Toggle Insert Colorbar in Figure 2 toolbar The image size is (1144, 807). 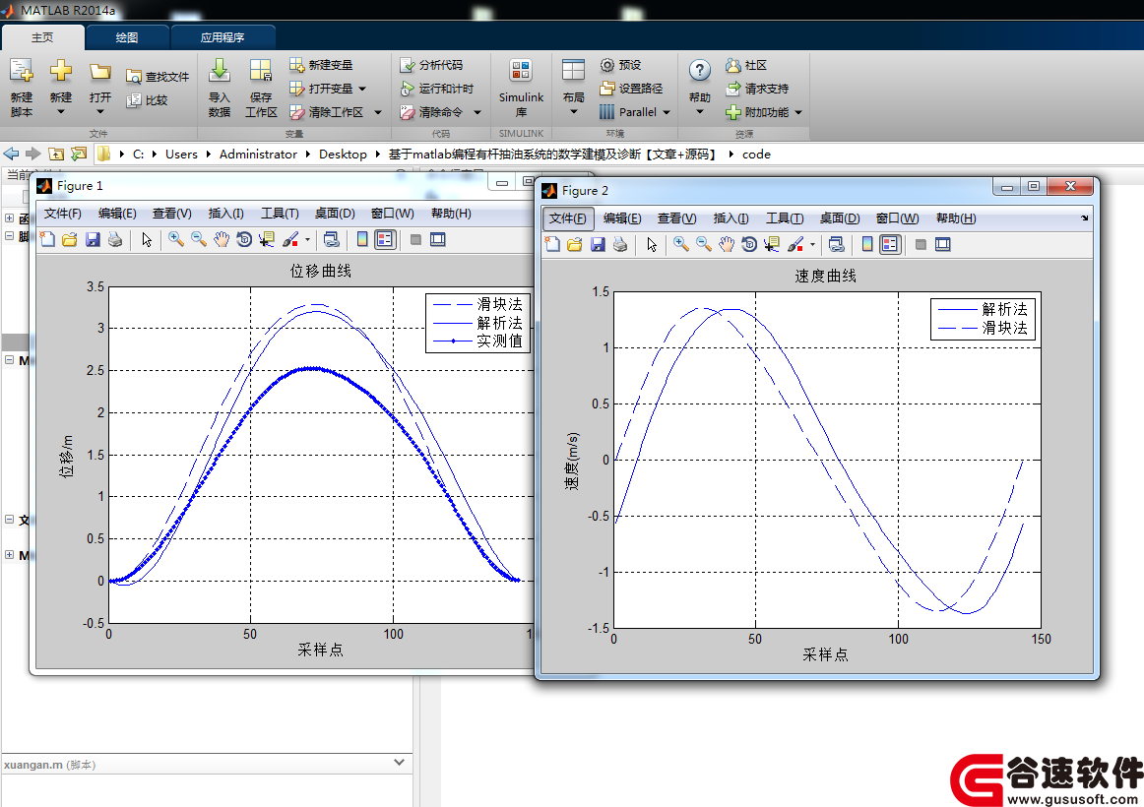(866, 245)
